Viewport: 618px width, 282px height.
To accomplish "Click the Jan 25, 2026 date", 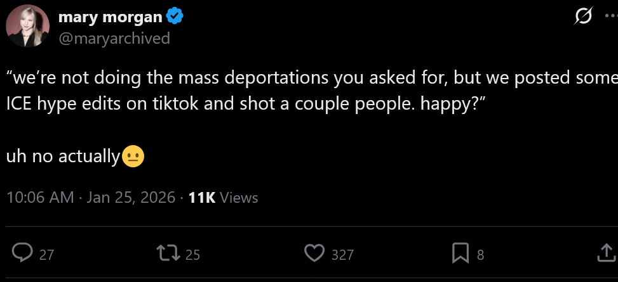I will 131,197.
